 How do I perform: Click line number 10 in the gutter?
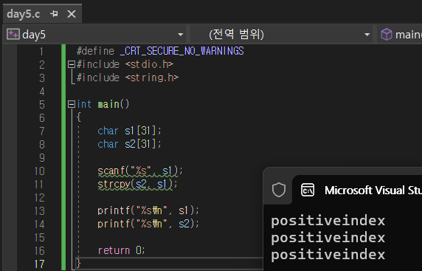coord(40,171)
